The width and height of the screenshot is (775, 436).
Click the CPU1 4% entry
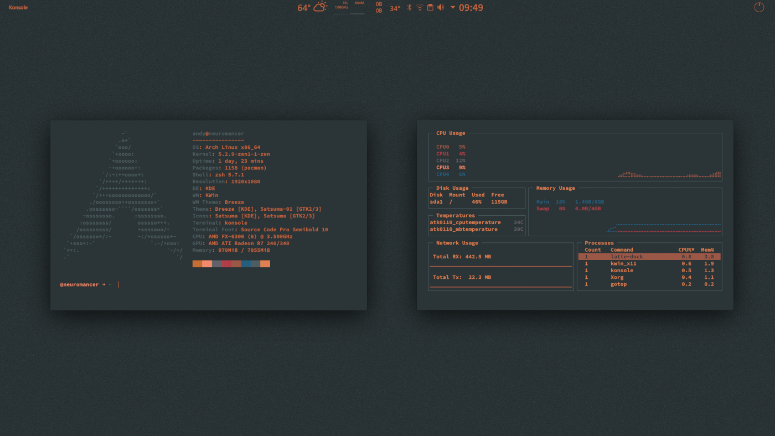pos(451,154)
